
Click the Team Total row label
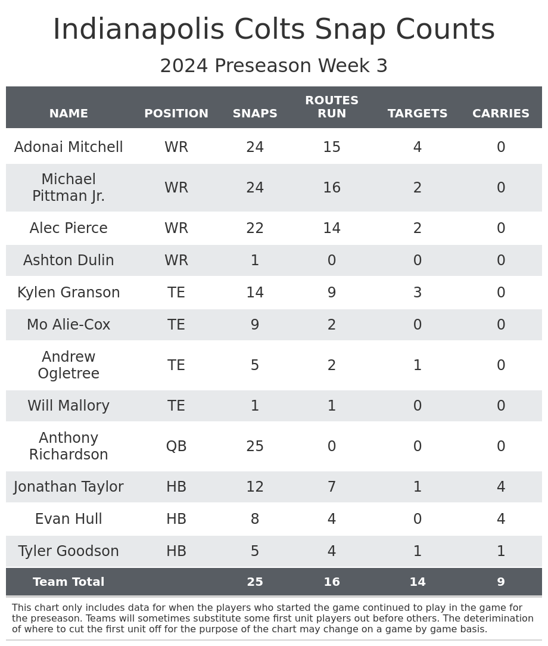point(68,582)
